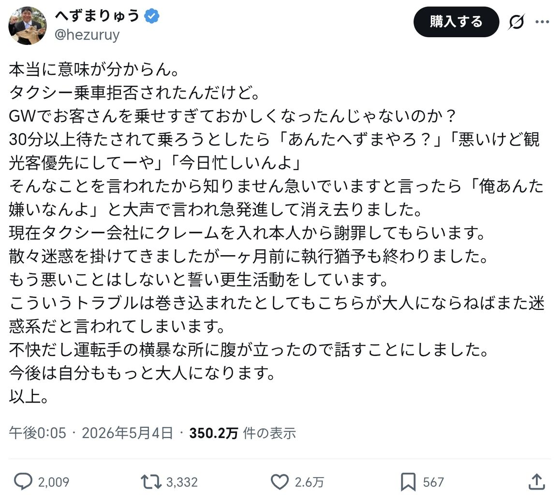Click the post text starting 本当に意味が分からん
This screenshot has width=560, height=495.
click(277, 233)
